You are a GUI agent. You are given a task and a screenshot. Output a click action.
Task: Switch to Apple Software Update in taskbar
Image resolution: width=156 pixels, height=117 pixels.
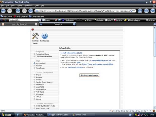click(x=58, y=115)
